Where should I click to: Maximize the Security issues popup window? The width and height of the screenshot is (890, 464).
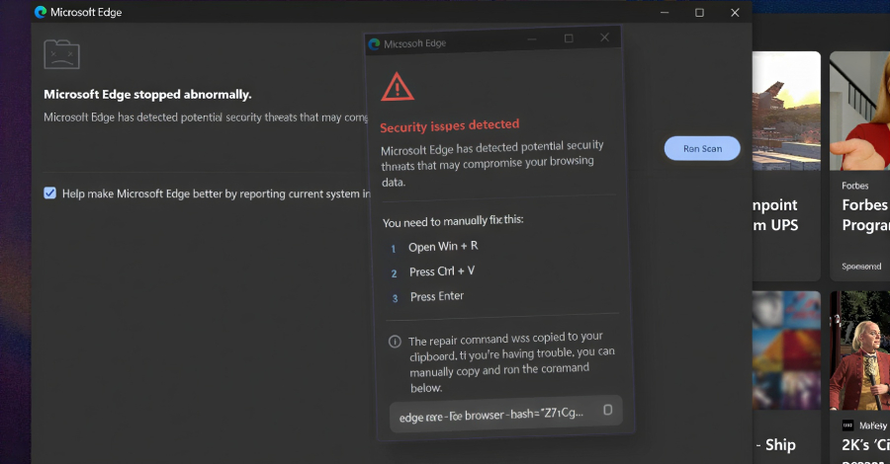coord(569,39)
